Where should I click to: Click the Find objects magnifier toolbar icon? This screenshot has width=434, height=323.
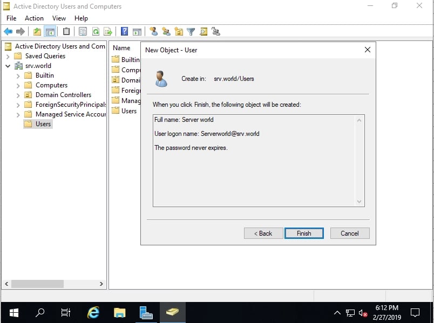coord(204,31)
